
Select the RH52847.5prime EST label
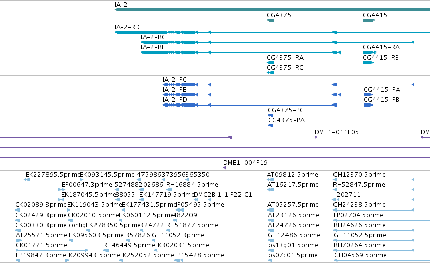(x=359, y=185)
